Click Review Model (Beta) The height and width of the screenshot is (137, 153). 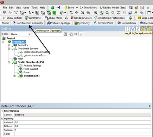click(x=113, y=8)
